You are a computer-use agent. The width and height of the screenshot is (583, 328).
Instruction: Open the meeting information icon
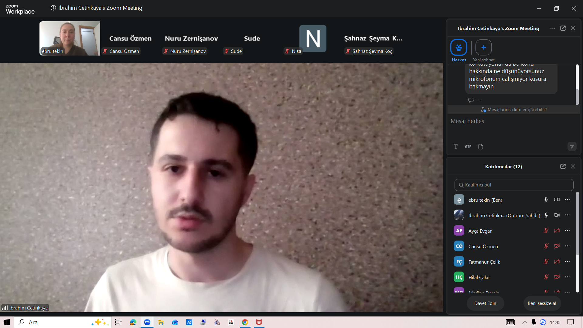tap(53, 8)
